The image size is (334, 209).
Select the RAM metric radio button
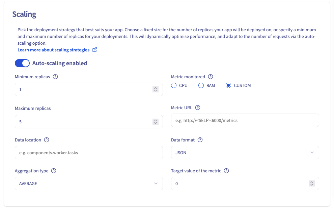pyautogui.click(x=201, y=85)
